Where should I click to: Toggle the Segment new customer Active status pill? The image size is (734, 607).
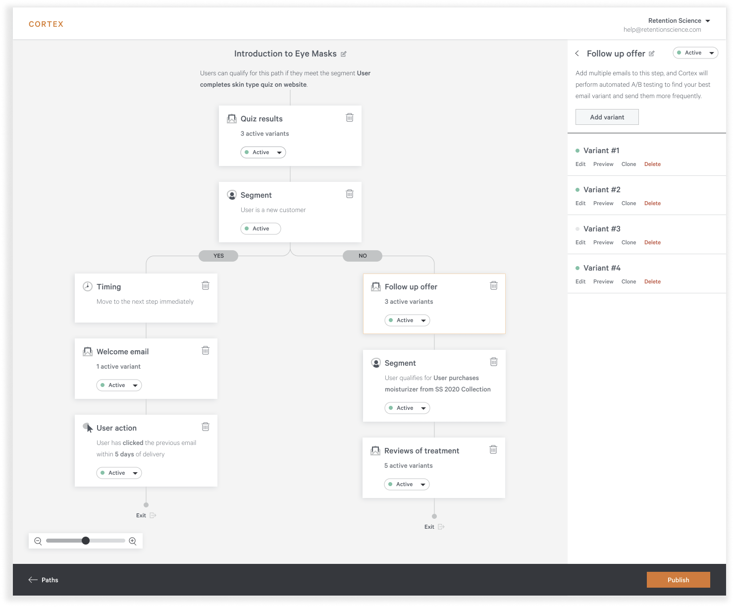click(x=261, y=228)
